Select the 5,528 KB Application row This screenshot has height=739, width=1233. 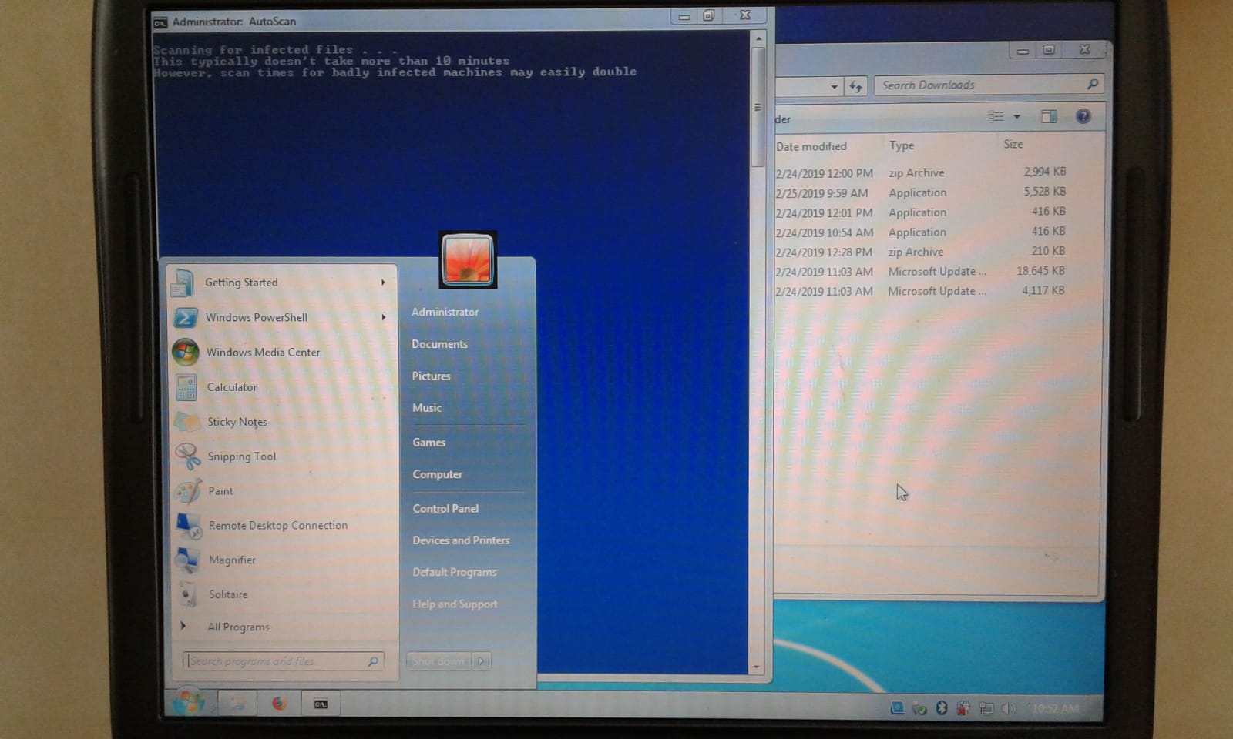(x=922, y=192)
